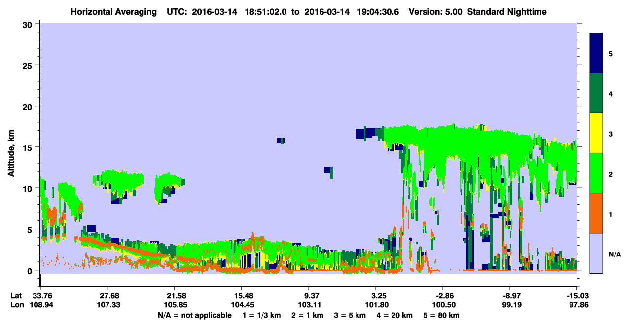Click the color bar label 'N/A'
Image resolution: width=641 pixels, height=329 pixels.
[614, 254]
